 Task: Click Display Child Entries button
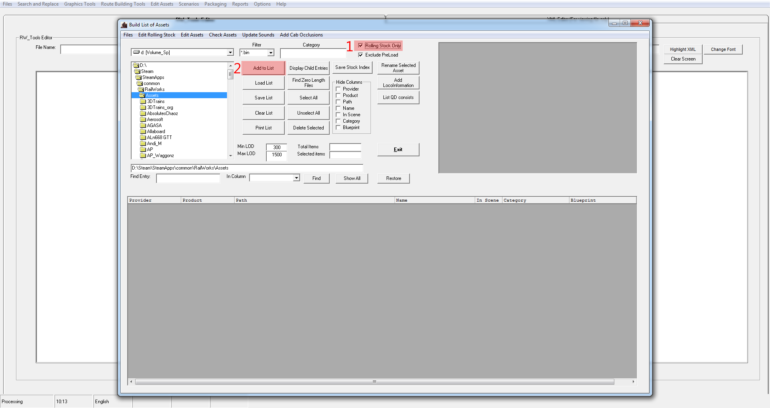(x=308, y=68)
